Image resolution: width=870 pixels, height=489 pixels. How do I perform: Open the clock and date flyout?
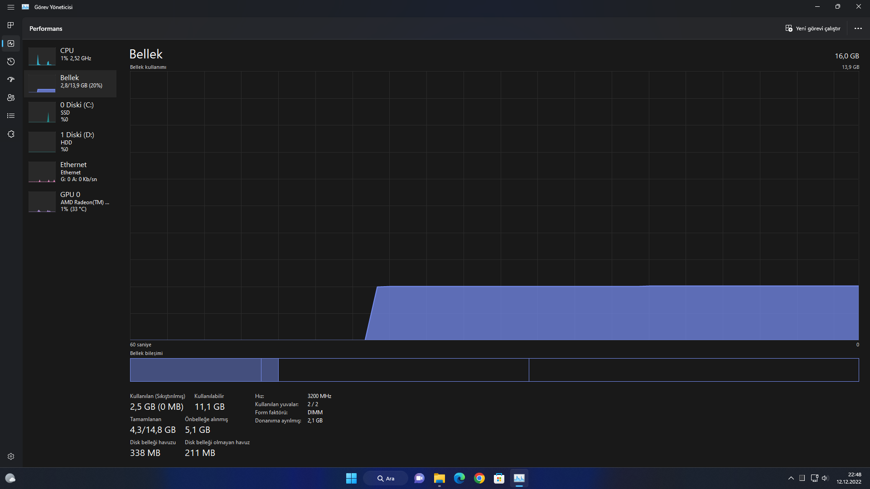click(849, 478)
